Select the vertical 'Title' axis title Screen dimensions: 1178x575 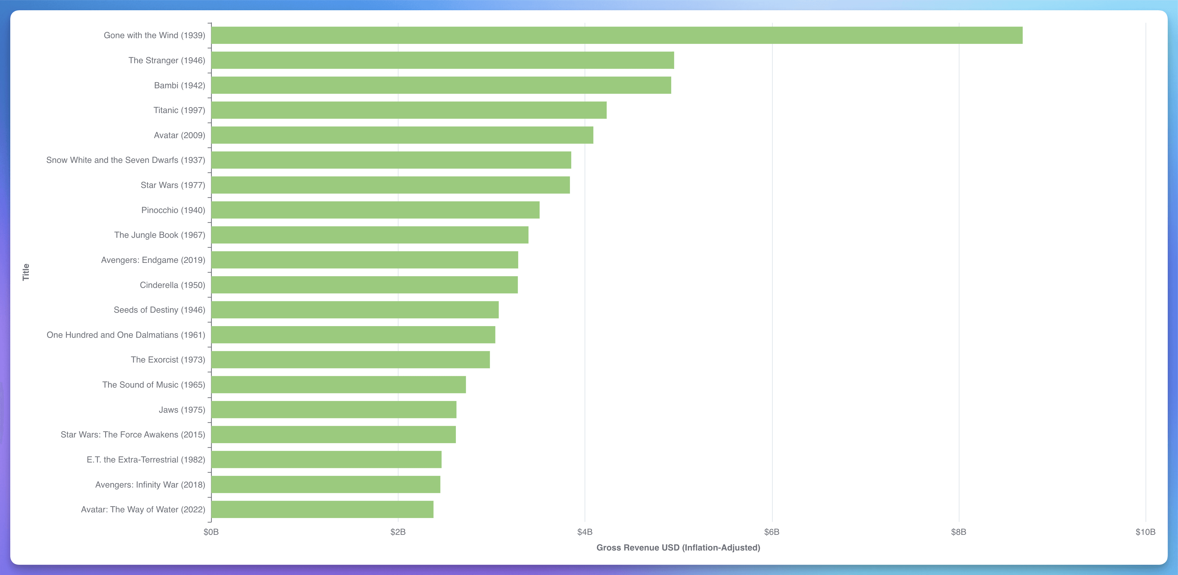(26, 272)
